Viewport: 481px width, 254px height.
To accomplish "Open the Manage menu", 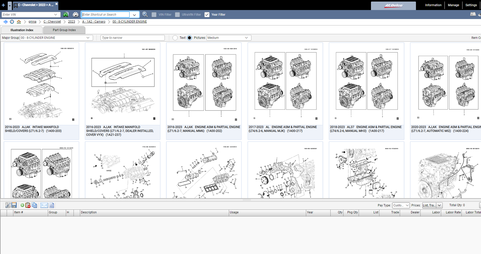I will pyautogui.click(x=453, y=5).
